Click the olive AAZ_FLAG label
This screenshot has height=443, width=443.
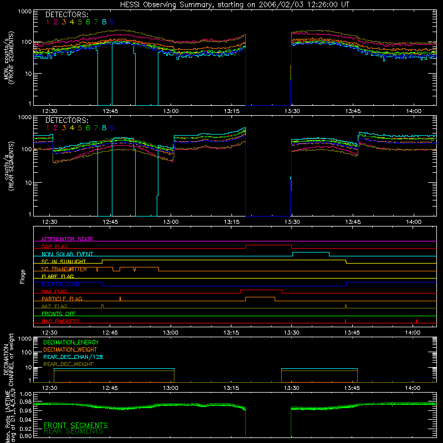[x=54, y=306]
